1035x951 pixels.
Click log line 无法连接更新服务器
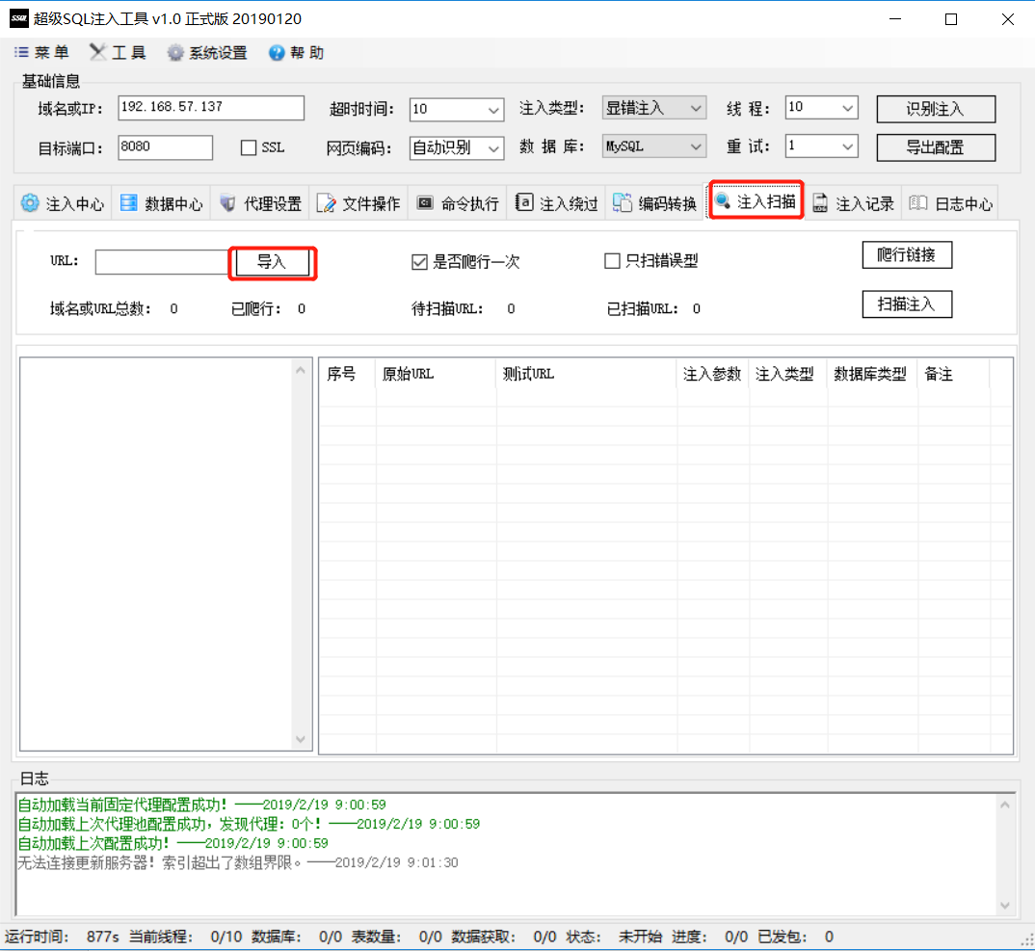pyautogui.click(x=238, y=862)
